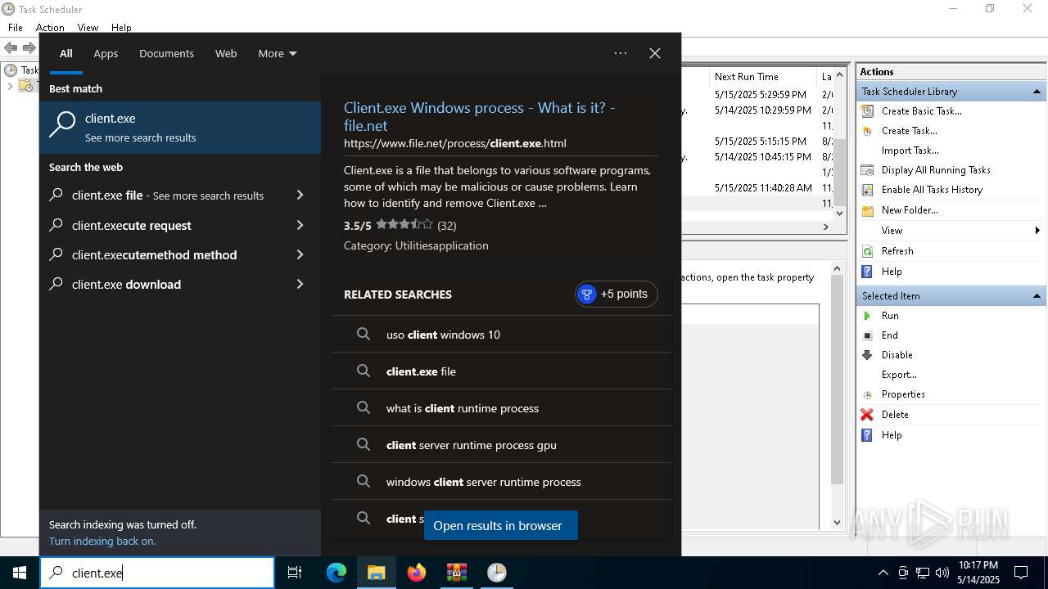
Task: Collapse the Task Scheduler Library section
Action: [x=1037, y=92]
